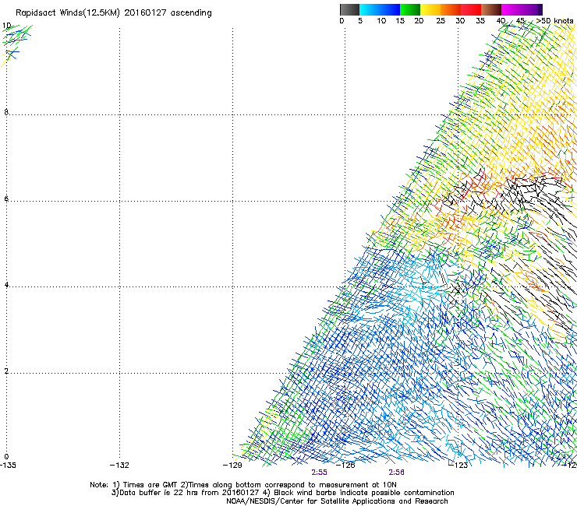Click the 'Data buffer is 22 hrs' note line
The width and height of the screenshot is (577, 506).
coord(282,493)
